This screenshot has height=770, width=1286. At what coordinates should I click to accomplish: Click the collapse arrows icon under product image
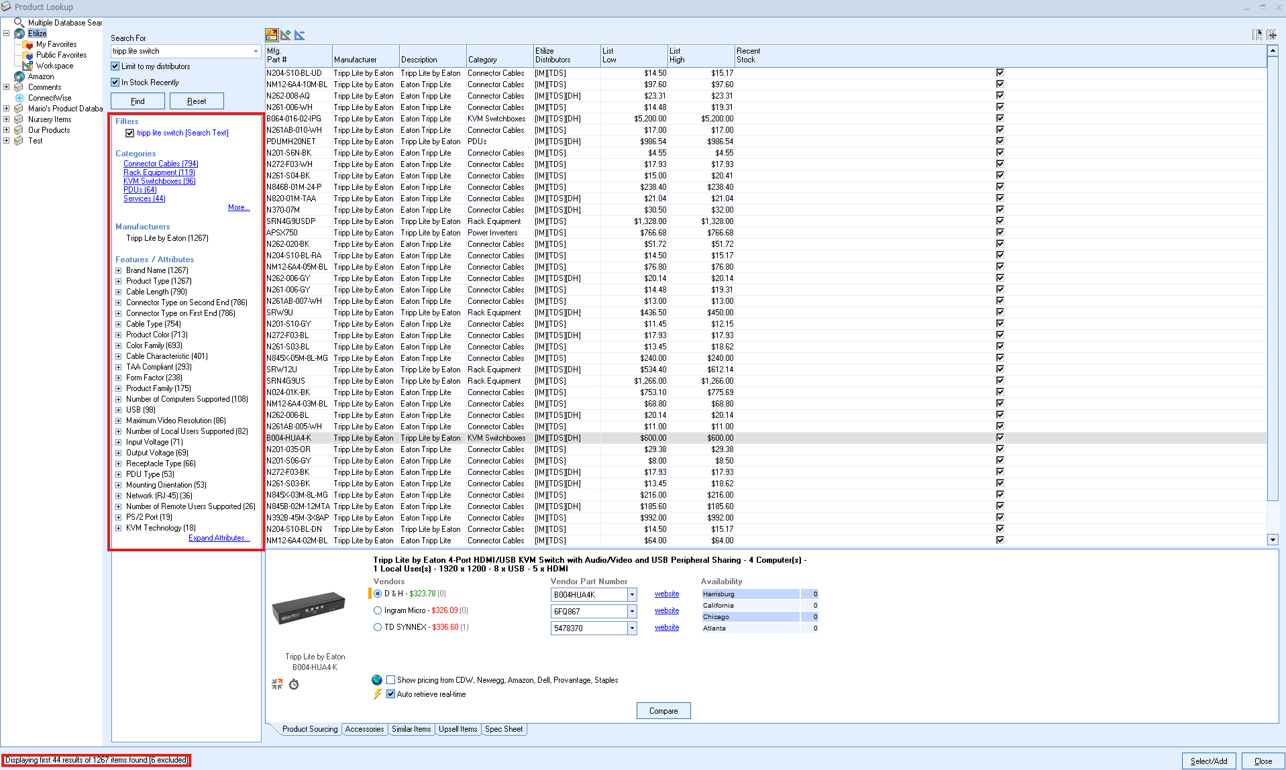coord(277,684)
